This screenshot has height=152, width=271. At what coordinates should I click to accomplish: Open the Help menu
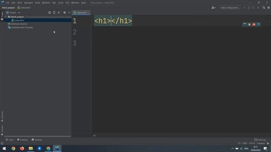pyautogui.click(x=83, y=3)
